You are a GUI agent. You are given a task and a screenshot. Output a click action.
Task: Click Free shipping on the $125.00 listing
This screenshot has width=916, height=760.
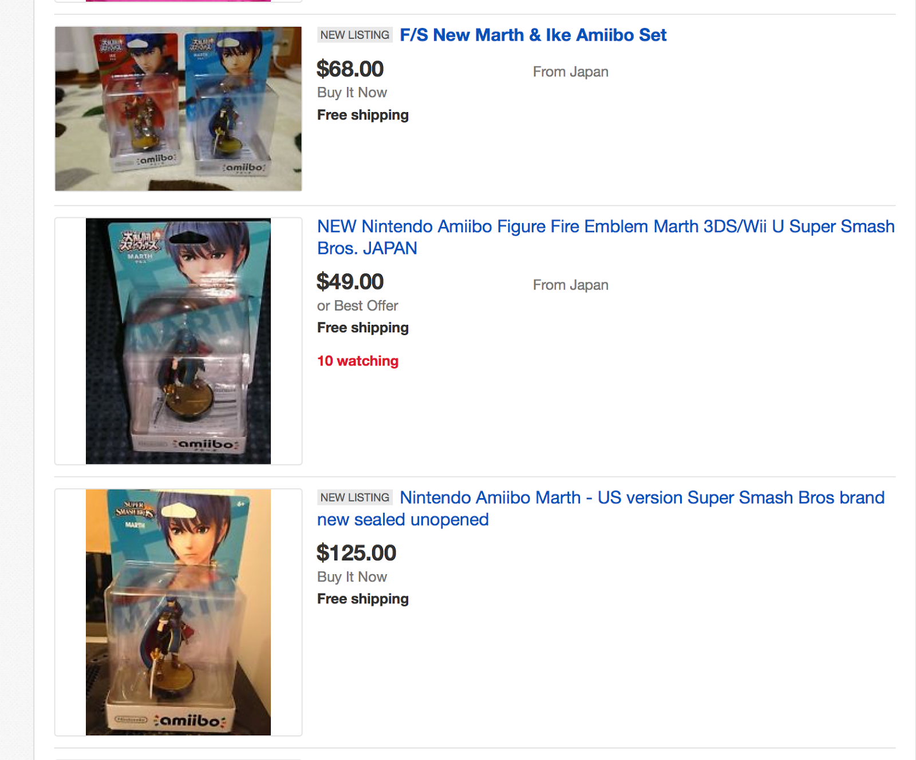pyautogui.click(x=363, y=599)
